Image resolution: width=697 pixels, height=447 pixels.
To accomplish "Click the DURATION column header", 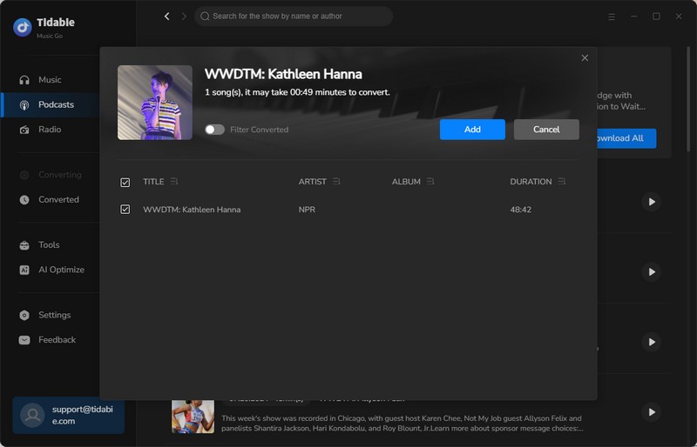I will pos(531,182).
